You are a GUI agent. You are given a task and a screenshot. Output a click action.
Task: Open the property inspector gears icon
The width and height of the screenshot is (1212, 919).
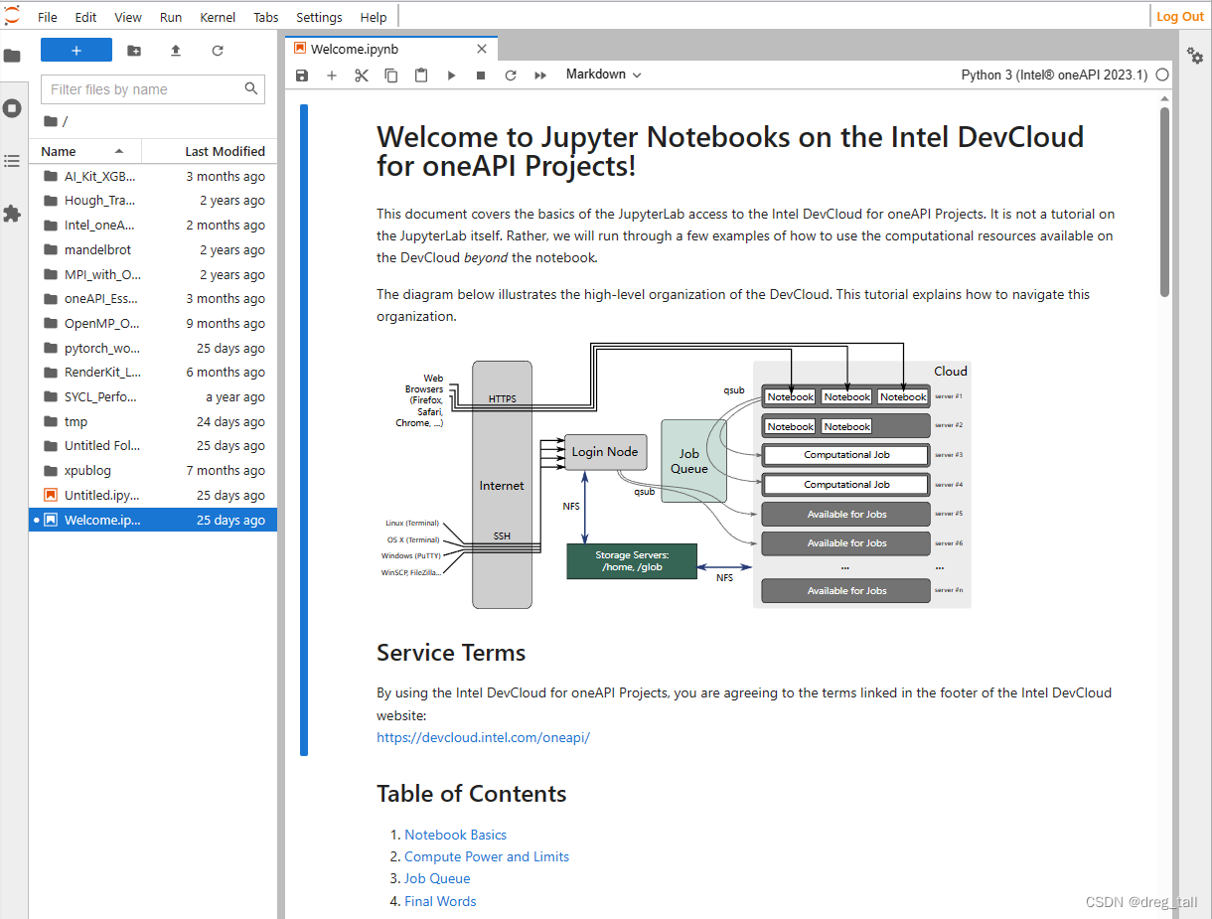click(x=1195, y=56)
